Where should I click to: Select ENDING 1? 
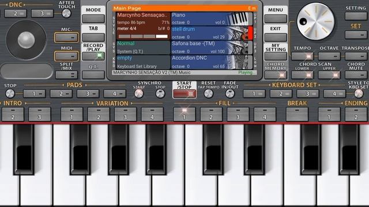coord(329,114)
